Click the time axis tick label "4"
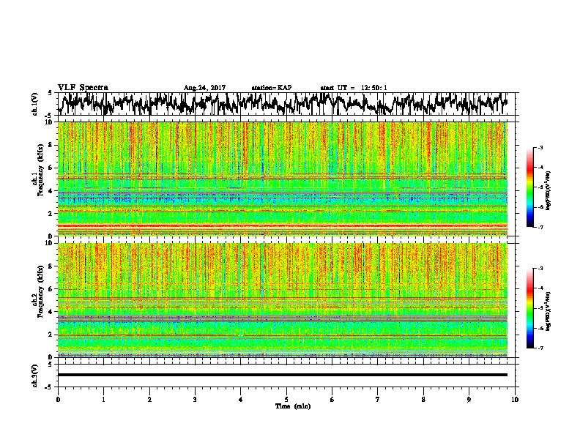The width and height of the screenshot is (580, 448). tap(240, 399)
